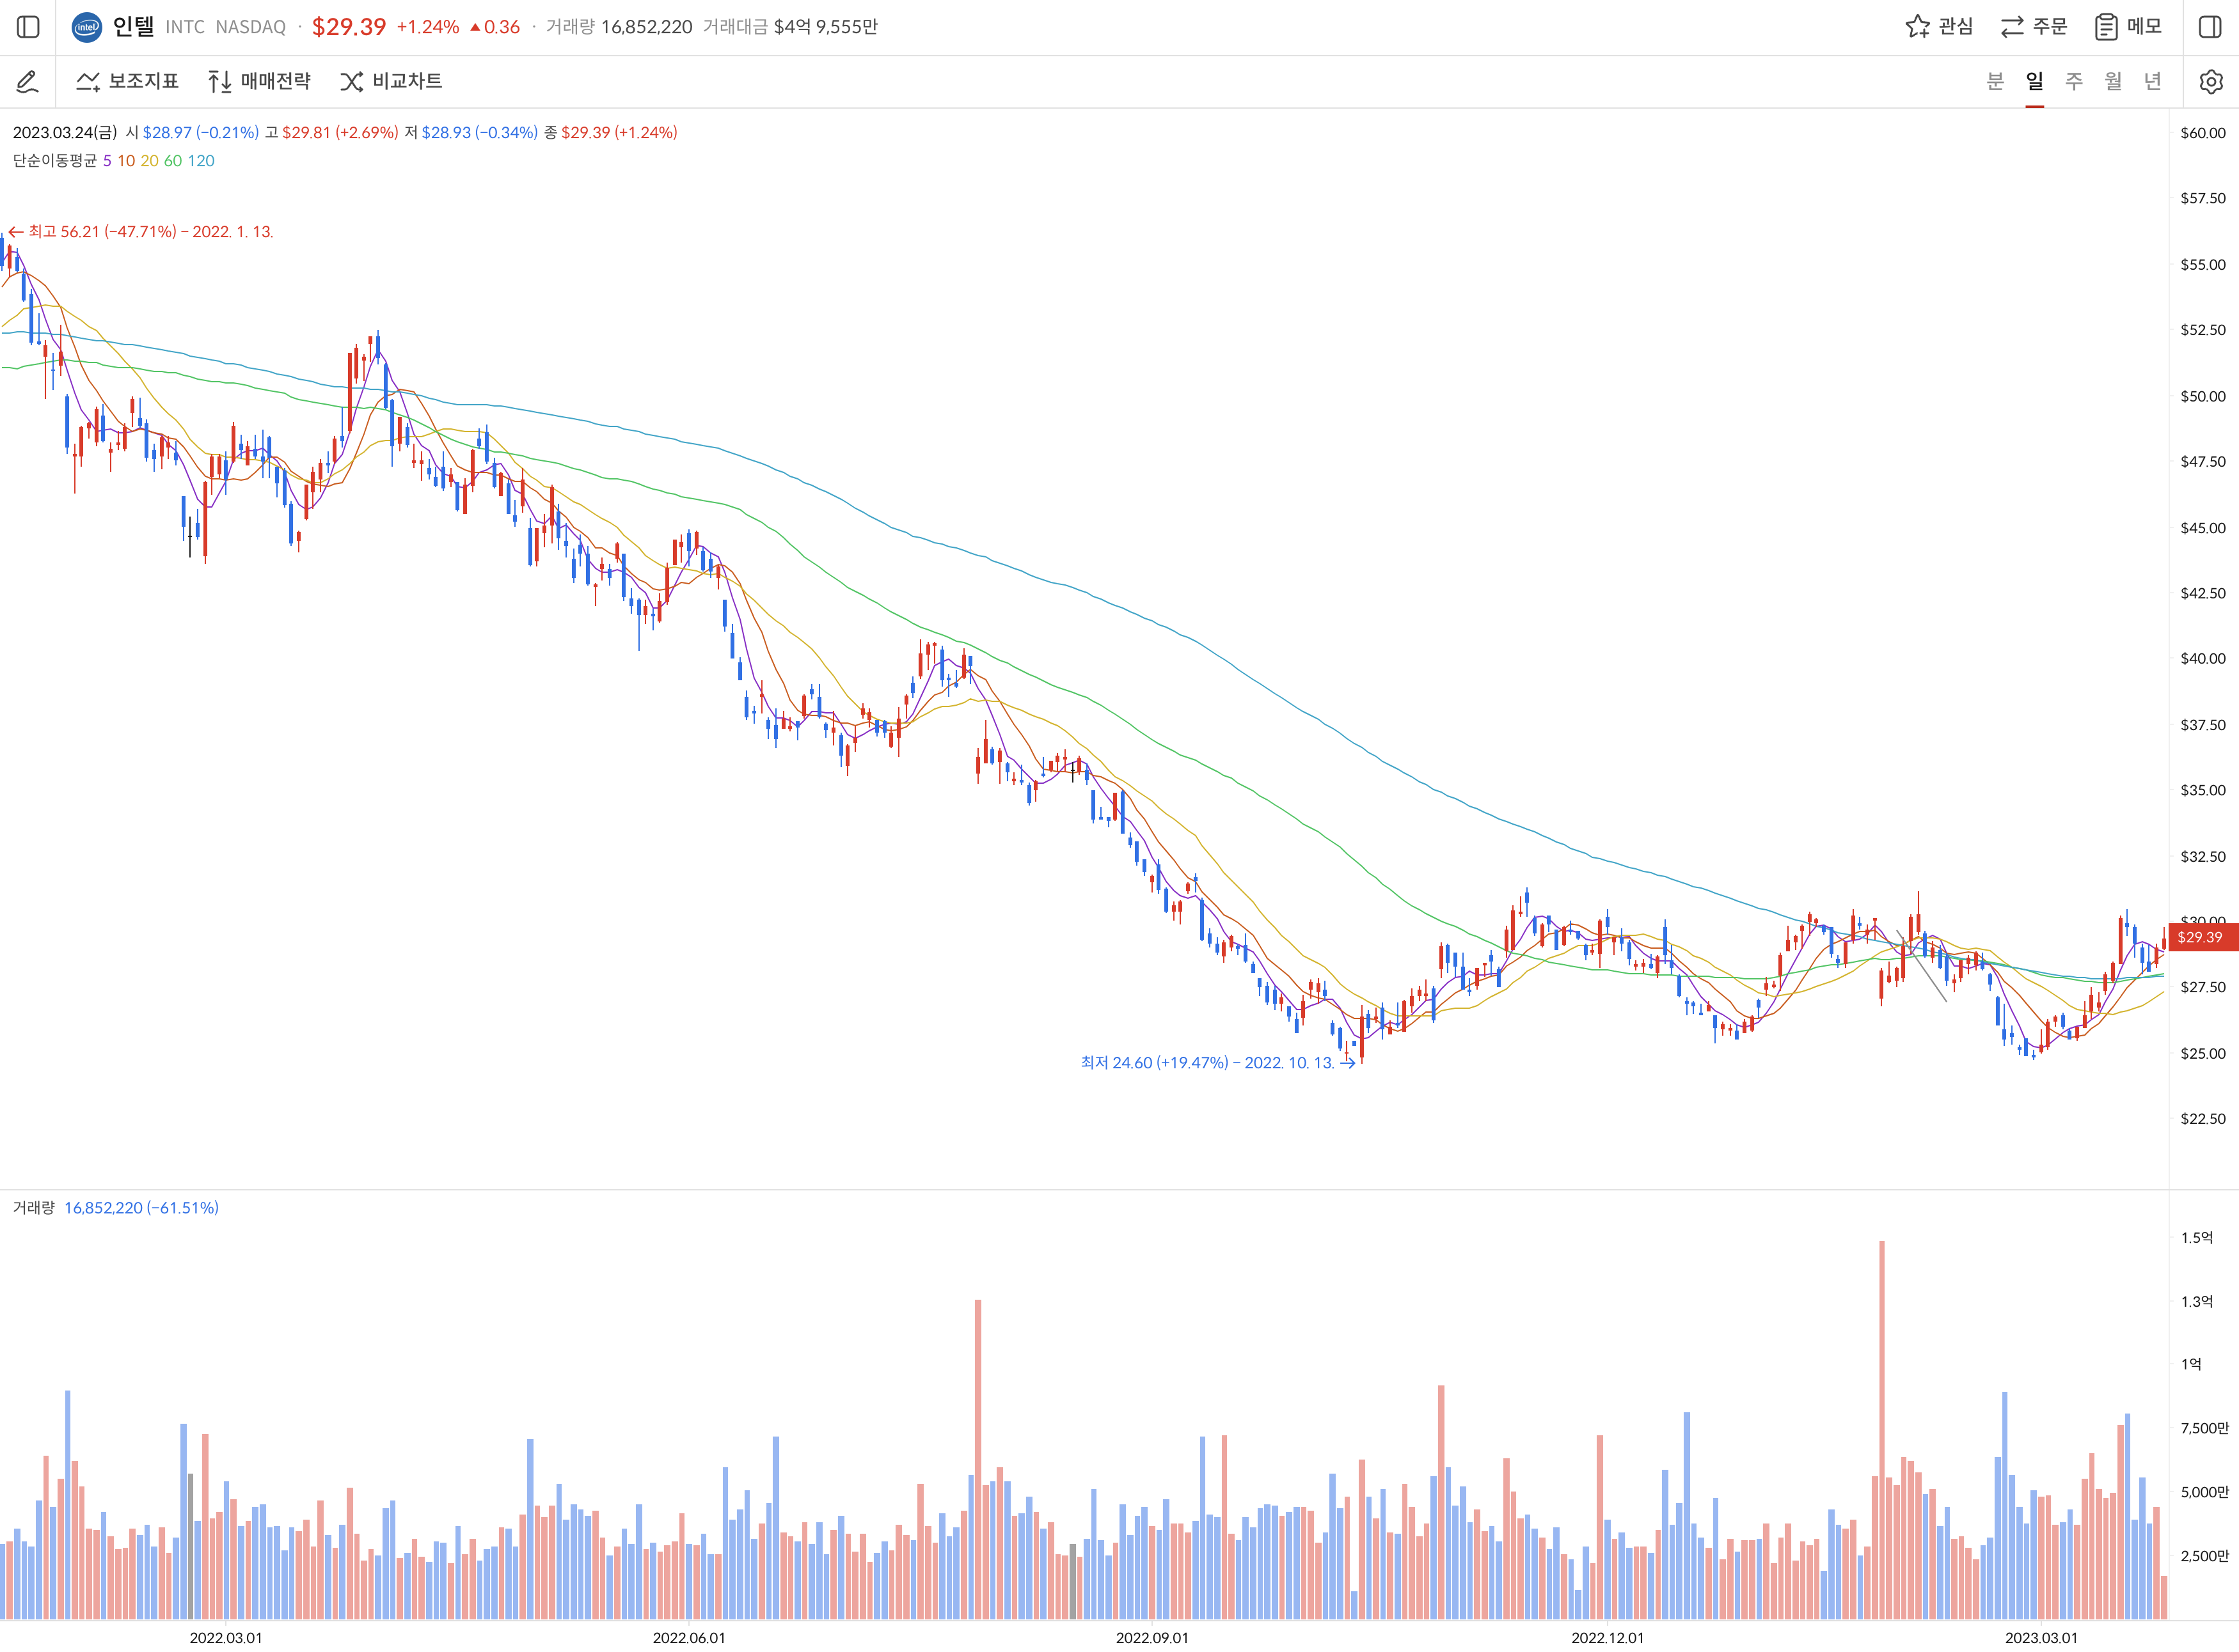Viewport: 2239px width, 1652px height.
Task: Toggle the right sidebar panel icon
Action: (2210, 27)
